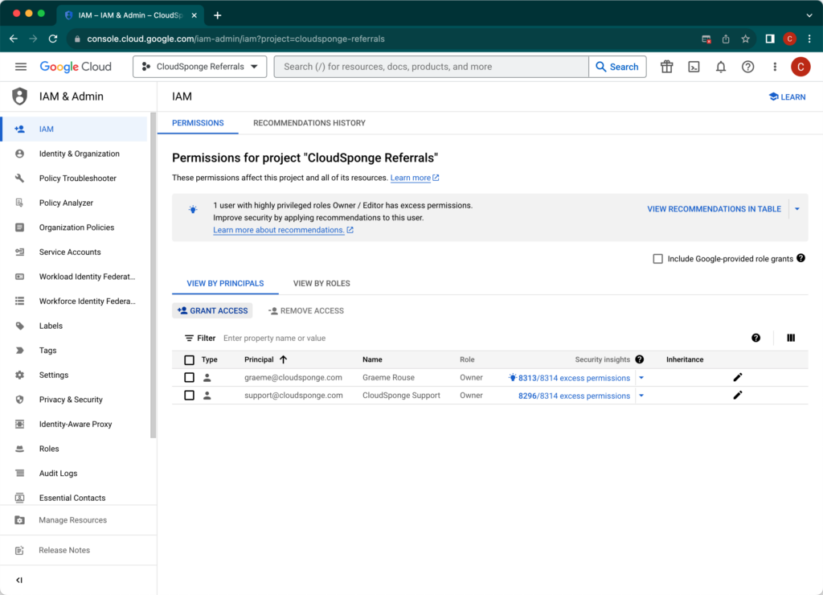Click View Recommendations in Table
The height and width of the screenshot is (595, 823).
[714, 209]
